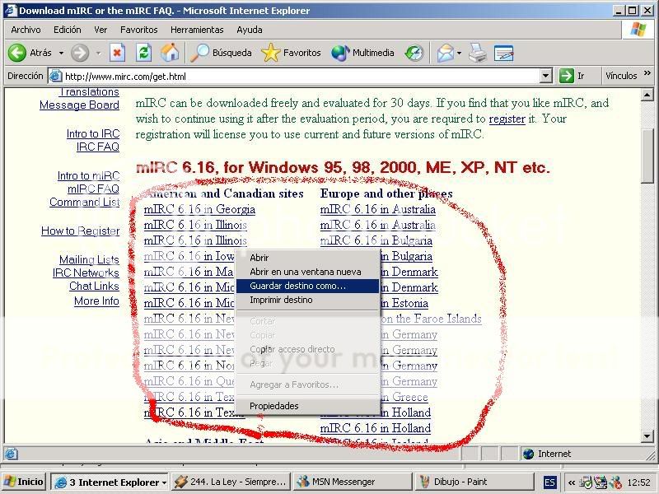Click the Mail envelope toolbar icon
This screenshot has width=659, height=494.
pos(446,53)
